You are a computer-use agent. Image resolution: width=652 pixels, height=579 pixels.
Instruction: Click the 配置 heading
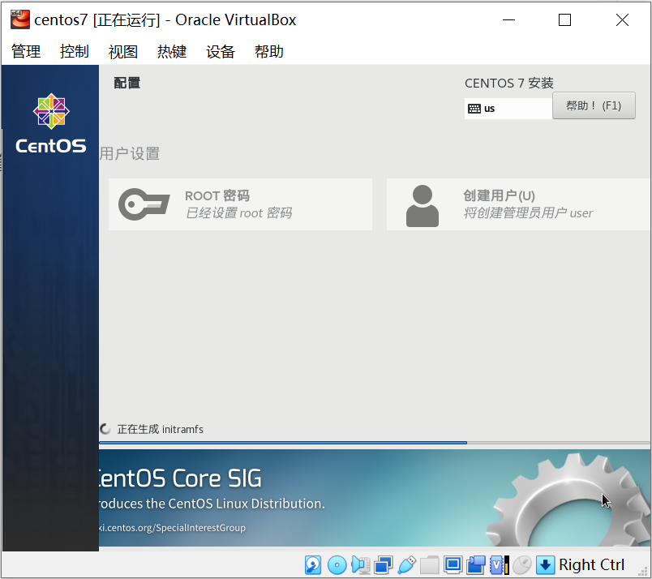(x=127, y=84)
